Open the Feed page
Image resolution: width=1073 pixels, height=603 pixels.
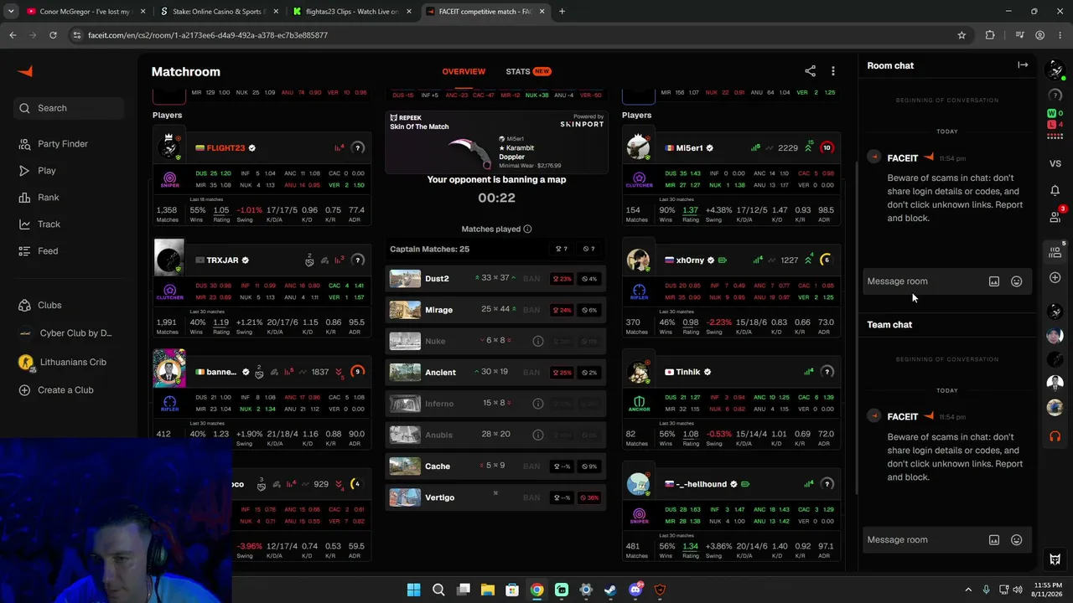[48, 251]
